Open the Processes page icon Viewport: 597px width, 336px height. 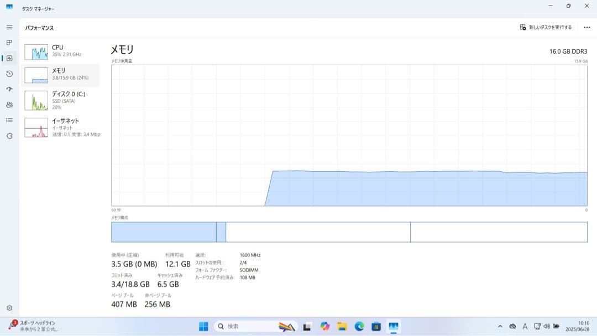coord(9,43)
